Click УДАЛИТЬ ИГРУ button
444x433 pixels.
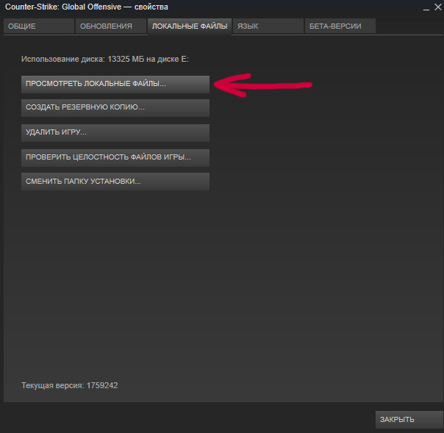pos(115,132)
